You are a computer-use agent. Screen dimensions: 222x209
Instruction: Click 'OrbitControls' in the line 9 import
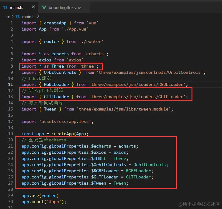click(60, 73)
